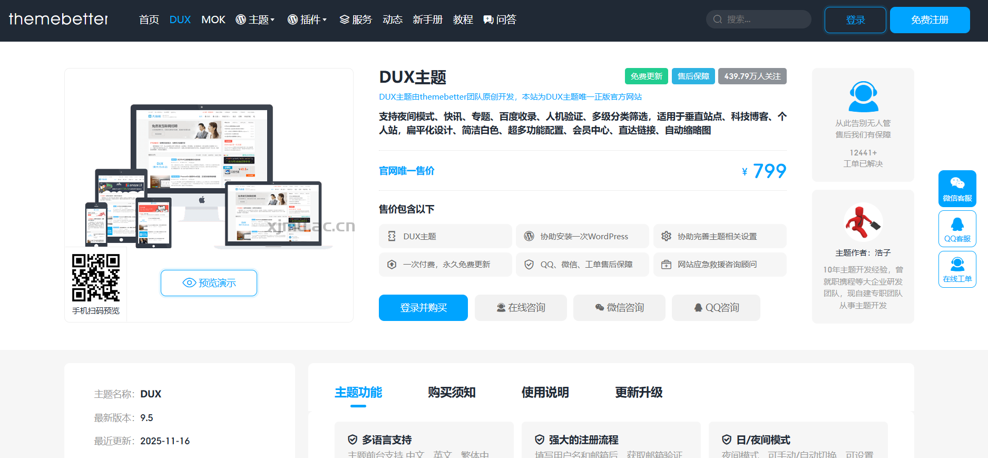The image size is (988, 458).
Task: Click the 微信咨询 button
Action: (x=619, y=308)
